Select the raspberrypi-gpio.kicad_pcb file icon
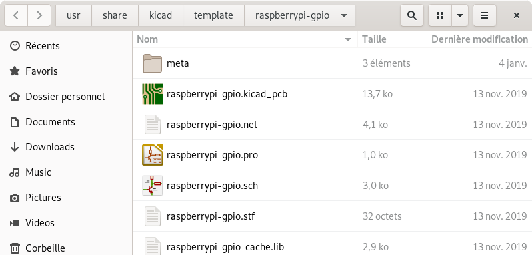Viewport: 532px width, 255px height. [x=153, y=94]
